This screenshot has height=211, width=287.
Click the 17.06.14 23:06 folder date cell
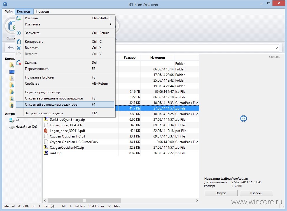pos(164,75)
